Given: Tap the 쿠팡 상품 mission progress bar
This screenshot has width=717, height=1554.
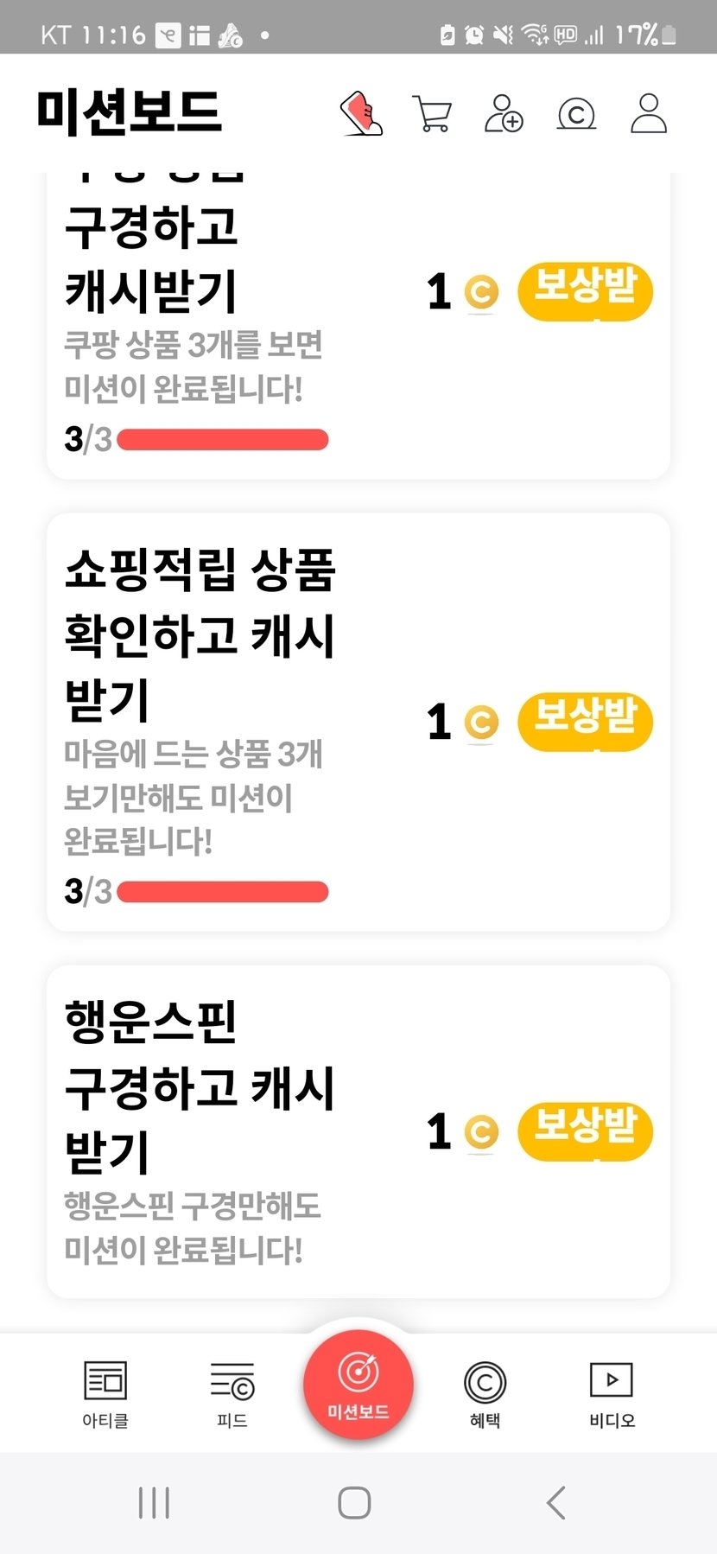Looking at the screenshot, I should [223, 440].
